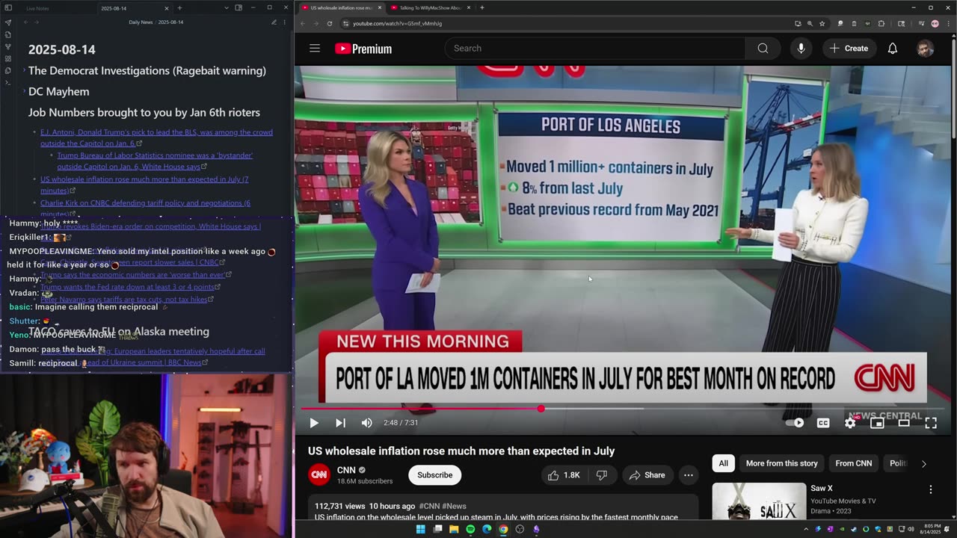Screen dimensions: 957x538
Task: Open Charlie Kirk on CNBC link
Action: [145, 208]
